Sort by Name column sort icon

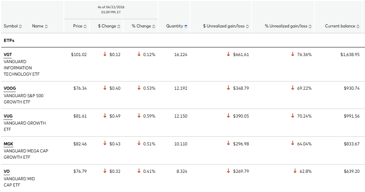pyautogui.click(x=46, y=26)
